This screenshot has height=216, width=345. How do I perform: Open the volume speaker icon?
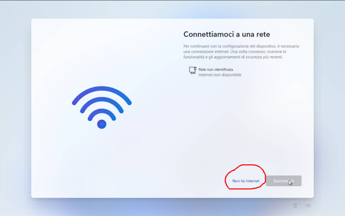pyautogui.click(x=308, y=206)
